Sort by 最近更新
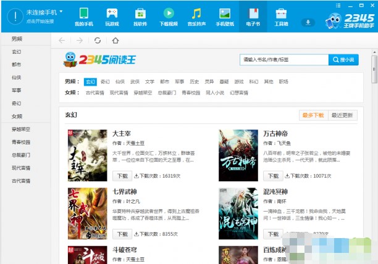Screen dimensions: 378x264 (342, 115)
